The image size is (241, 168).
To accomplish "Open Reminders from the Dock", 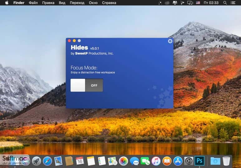I will [x=102, y=161].
